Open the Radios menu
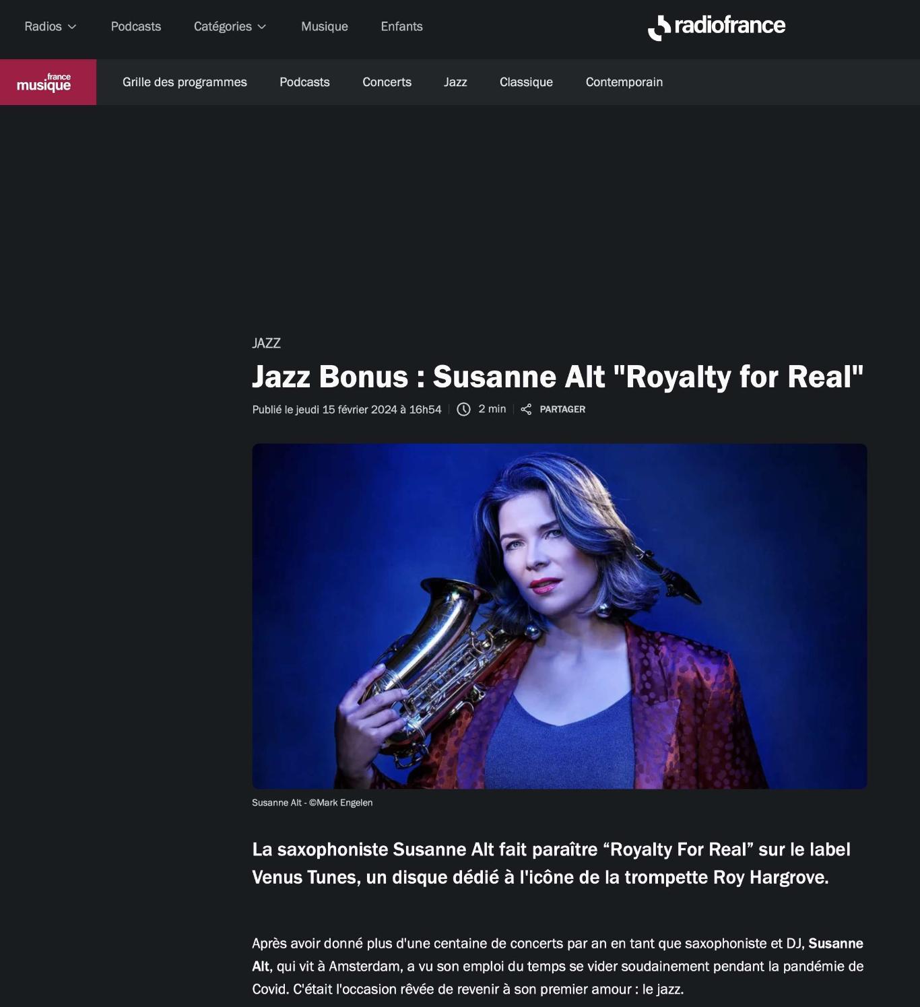Screen dimensions: 920x1007 tap(51, 26)
